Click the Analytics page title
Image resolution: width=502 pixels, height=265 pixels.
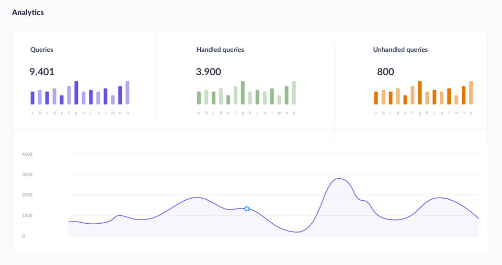tap(28, 13)
